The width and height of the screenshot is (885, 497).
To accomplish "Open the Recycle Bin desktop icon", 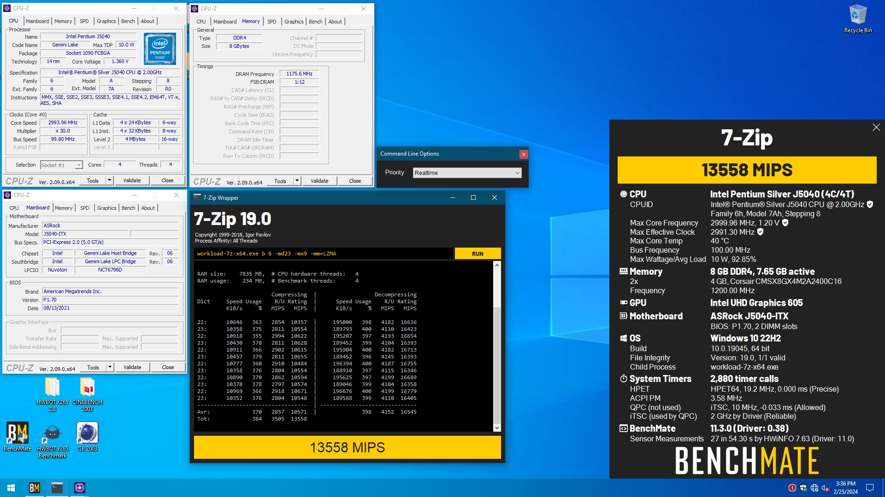I will click(x=858, y=19).
